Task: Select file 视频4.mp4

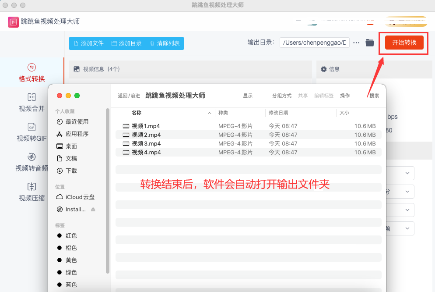Action: (248, 152)
